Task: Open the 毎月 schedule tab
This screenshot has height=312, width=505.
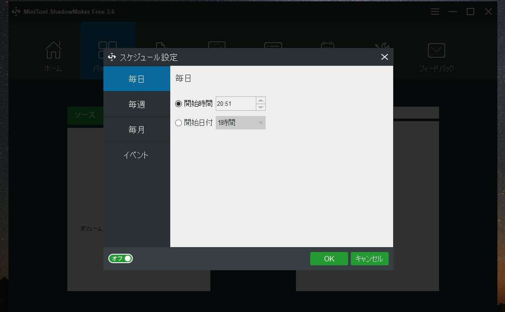Action: (x=136, y=129)
